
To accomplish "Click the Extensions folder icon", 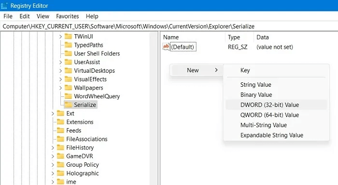I will coord(60,122).
